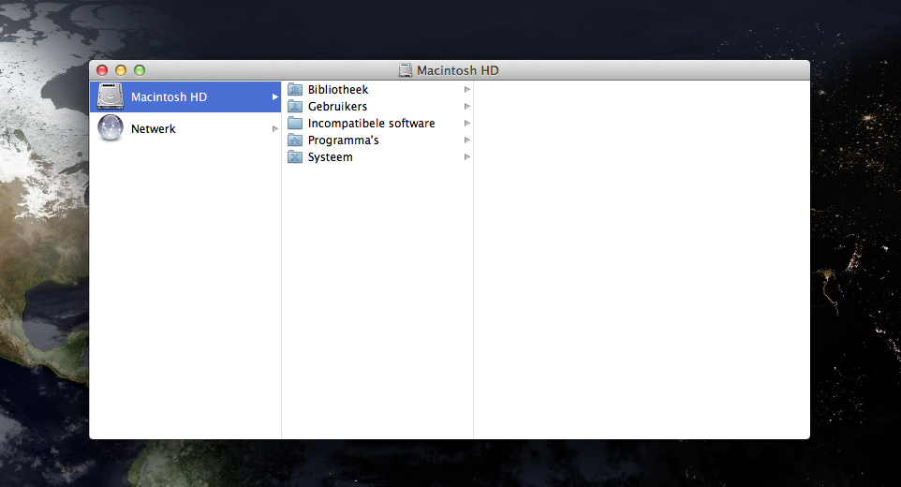Select the 'Netwerk' label
The width and height of the screenshot is (901, 487).
click(x=154, y=128)
